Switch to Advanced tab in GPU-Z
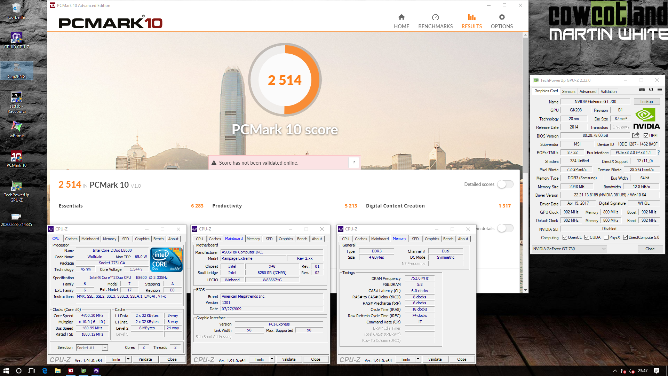 588,92
